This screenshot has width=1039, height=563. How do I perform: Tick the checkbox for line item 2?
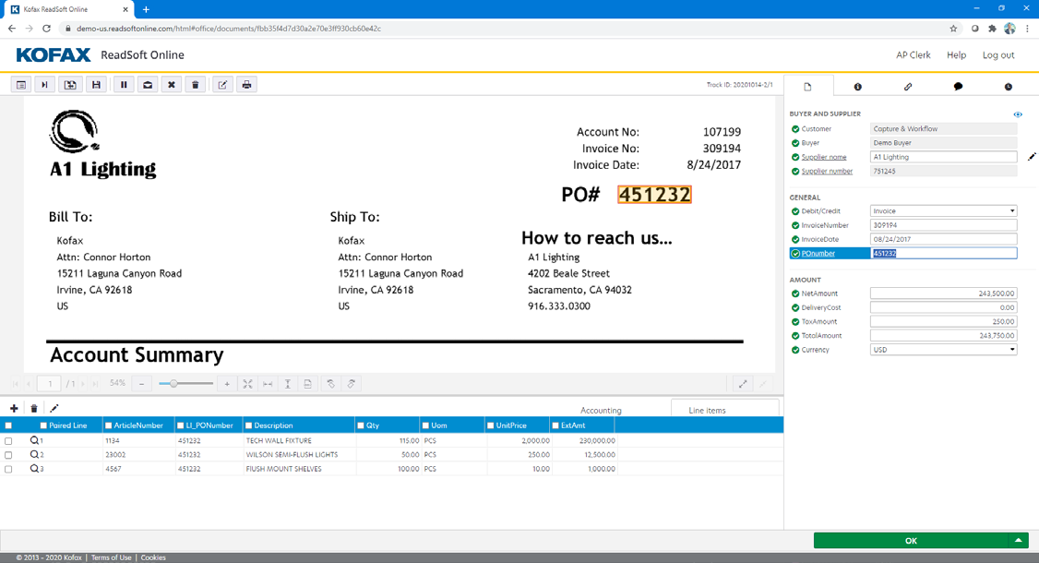pyautogui.click(x=8, y=455)
